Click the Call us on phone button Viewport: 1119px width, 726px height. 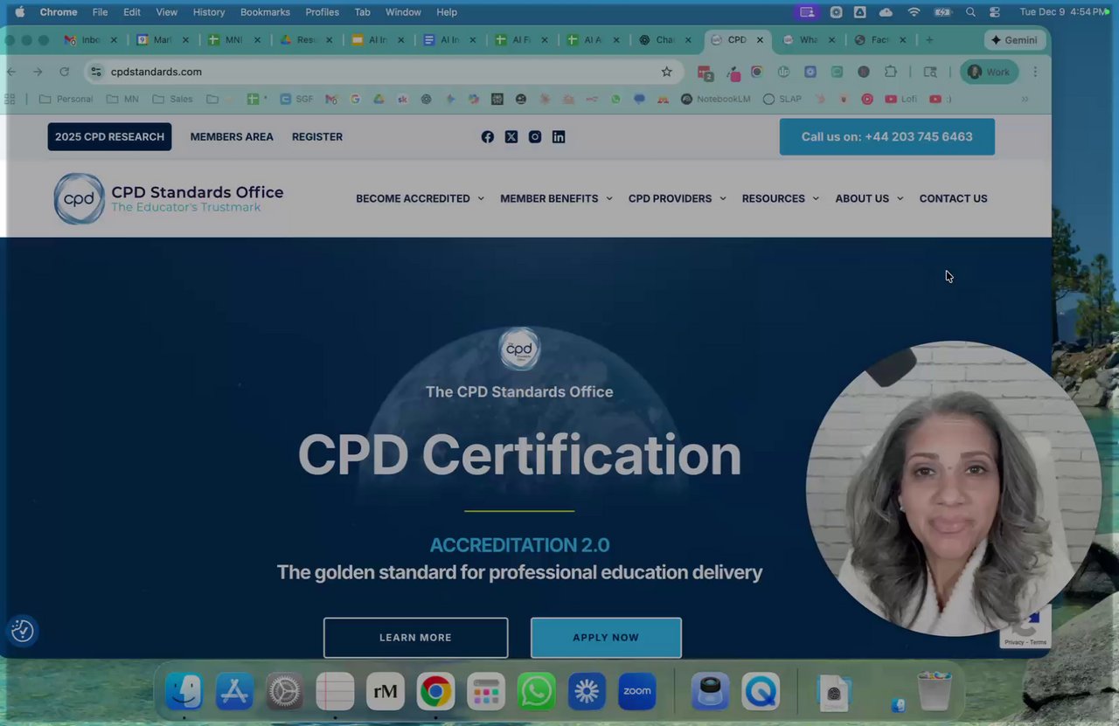tap(886, 136)
